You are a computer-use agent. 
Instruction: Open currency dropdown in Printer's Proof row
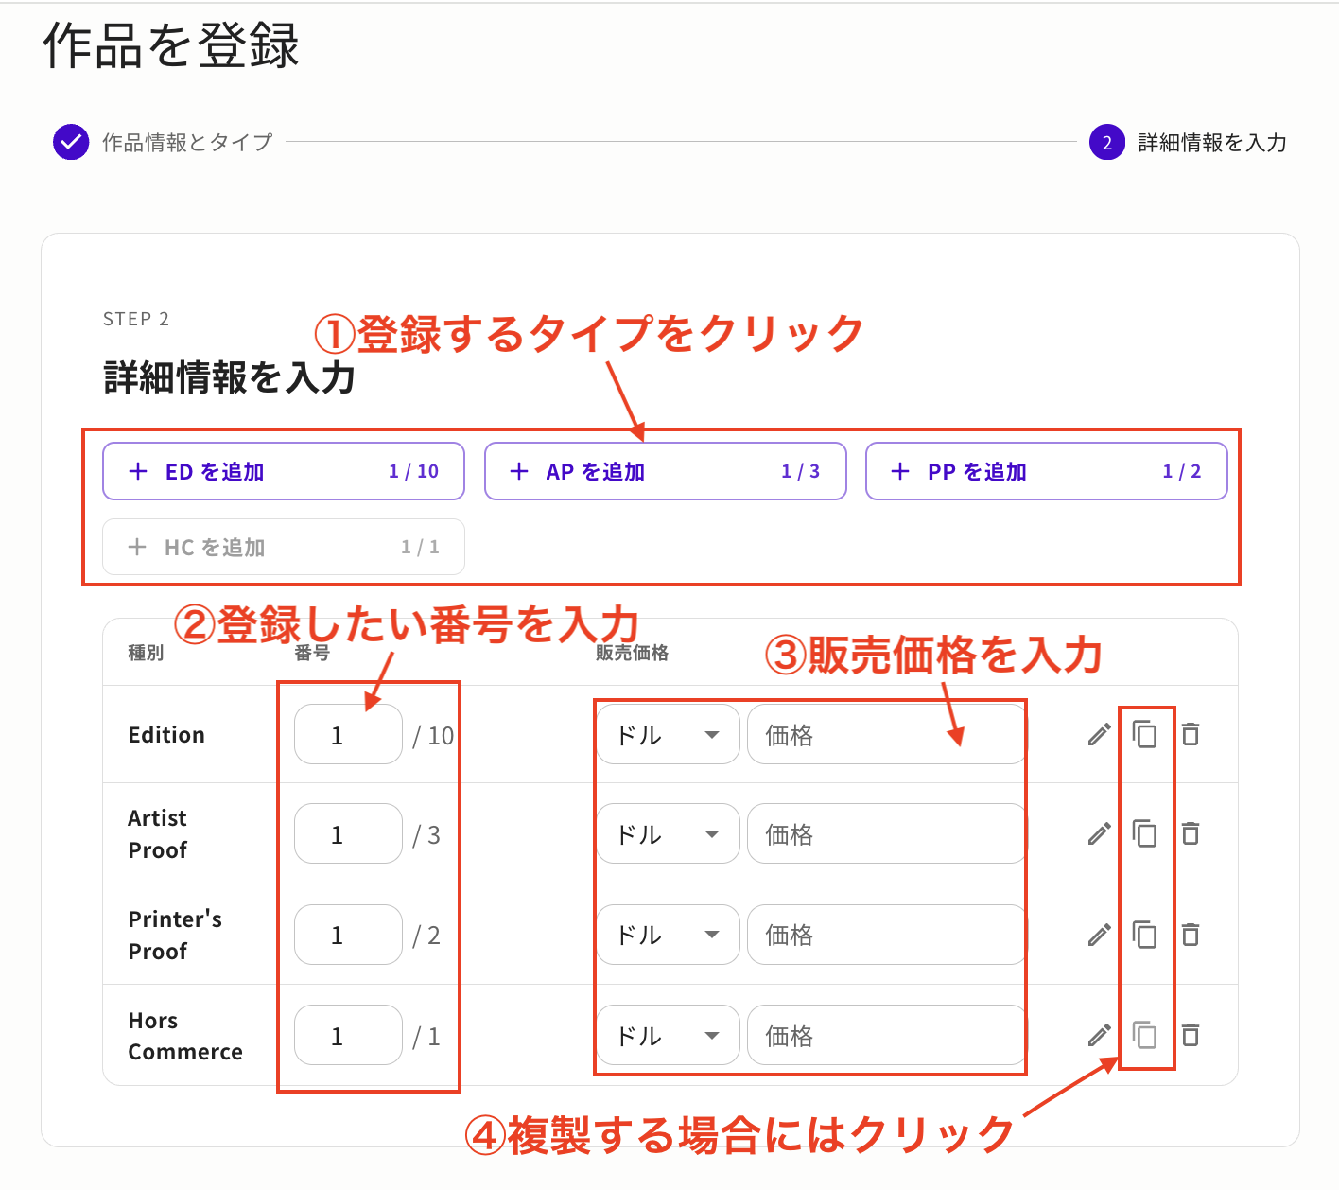pos(668,935)
